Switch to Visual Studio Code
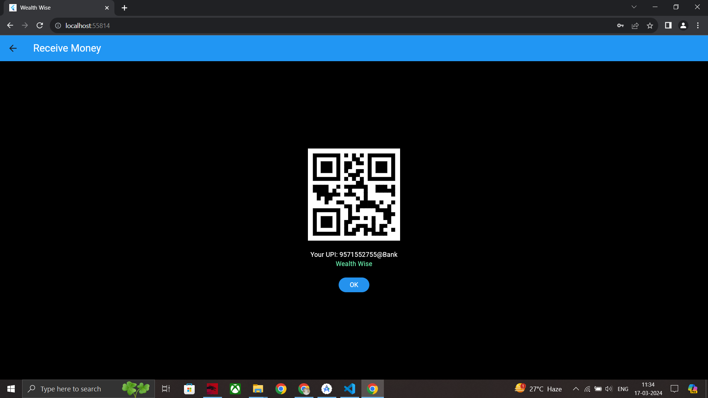This screenshot has width=708, height=398. point(350,389)
